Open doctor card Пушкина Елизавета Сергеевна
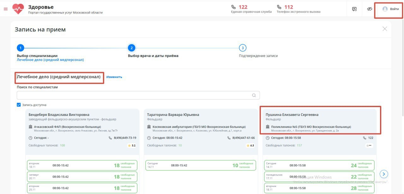This screenshot has height=194, width=404. tap(292, 115)
